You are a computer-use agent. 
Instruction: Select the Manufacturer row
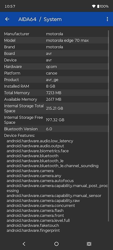click(x=56, y=34)
